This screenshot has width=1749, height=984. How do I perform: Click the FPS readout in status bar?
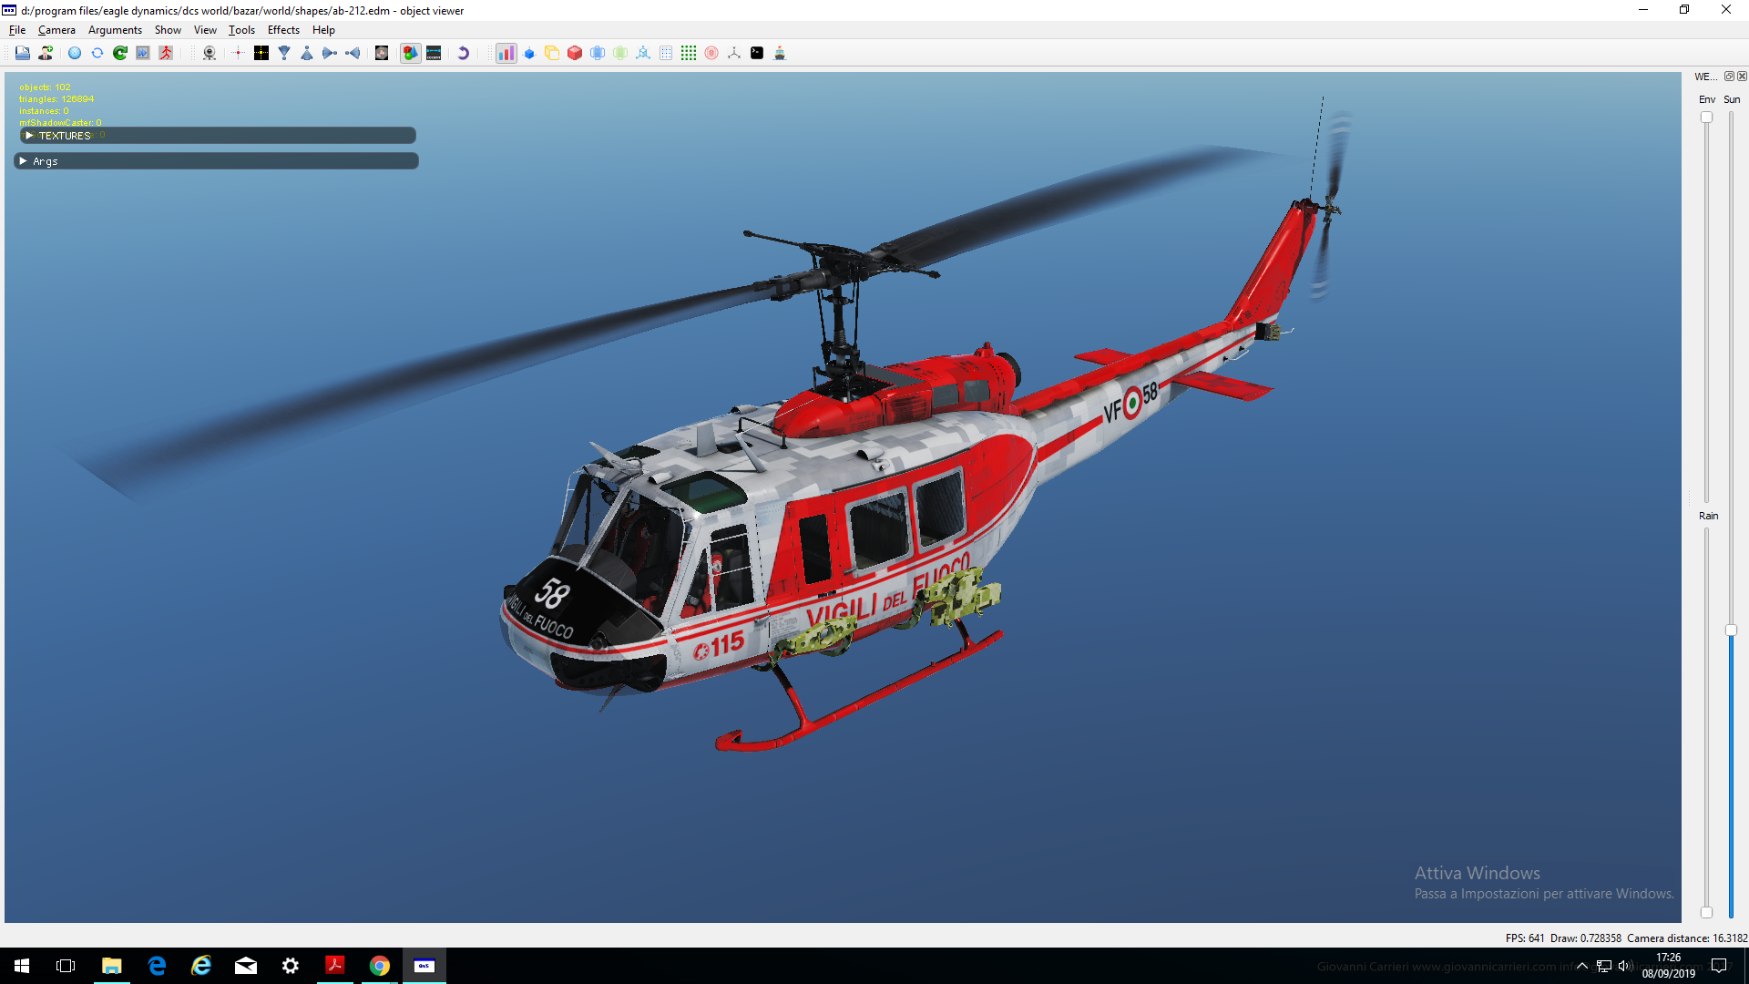1524,938
